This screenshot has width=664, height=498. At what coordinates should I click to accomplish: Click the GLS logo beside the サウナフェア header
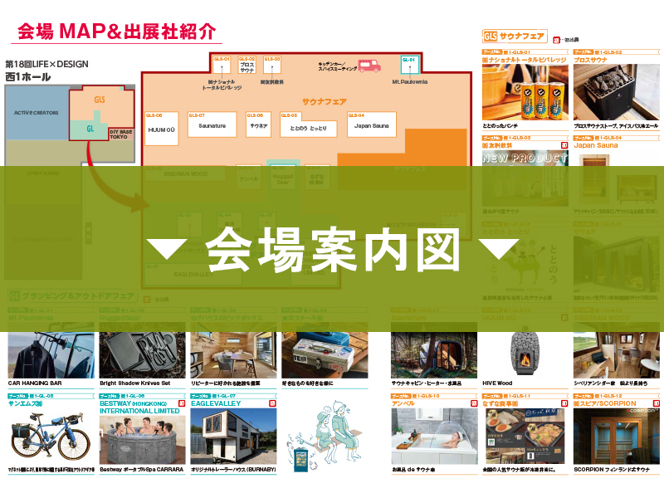490,37
